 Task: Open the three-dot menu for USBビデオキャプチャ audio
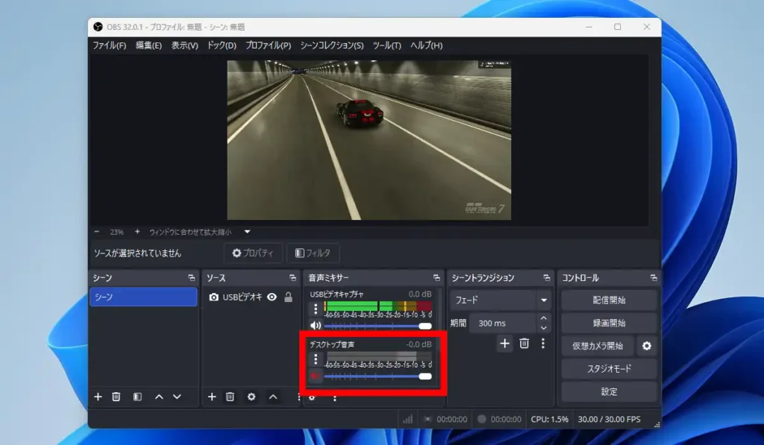point(316,308)
